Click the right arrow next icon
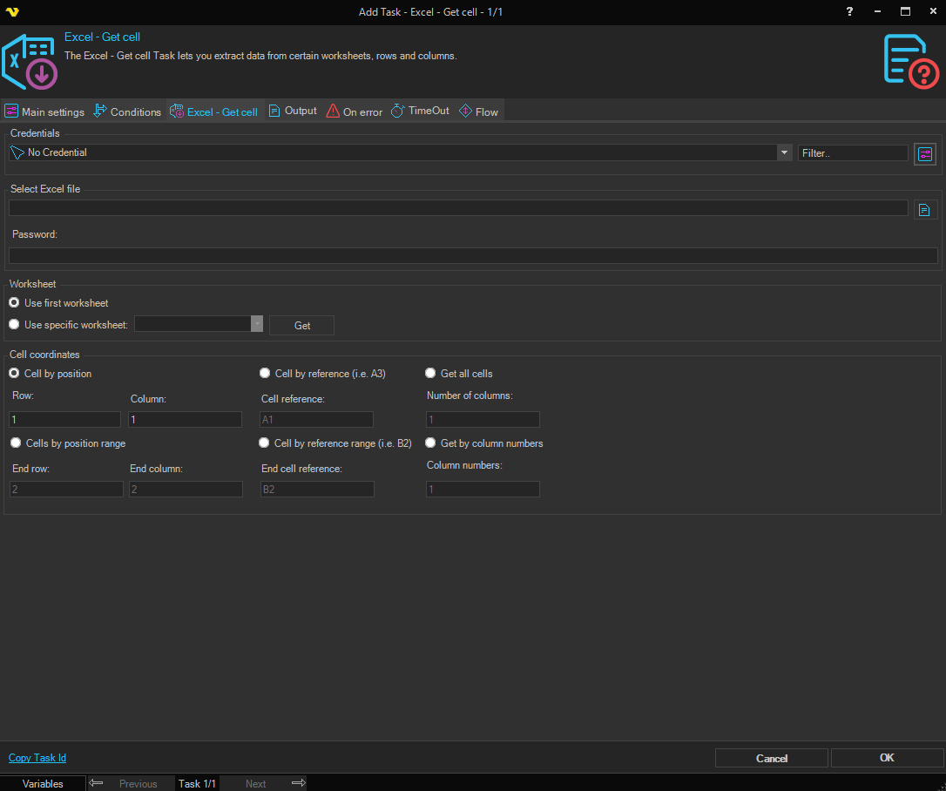 299,783
